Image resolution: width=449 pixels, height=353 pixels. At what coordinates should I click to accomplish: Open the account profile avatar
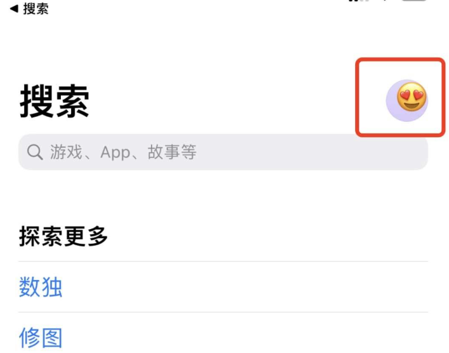[x=407, y=100]
